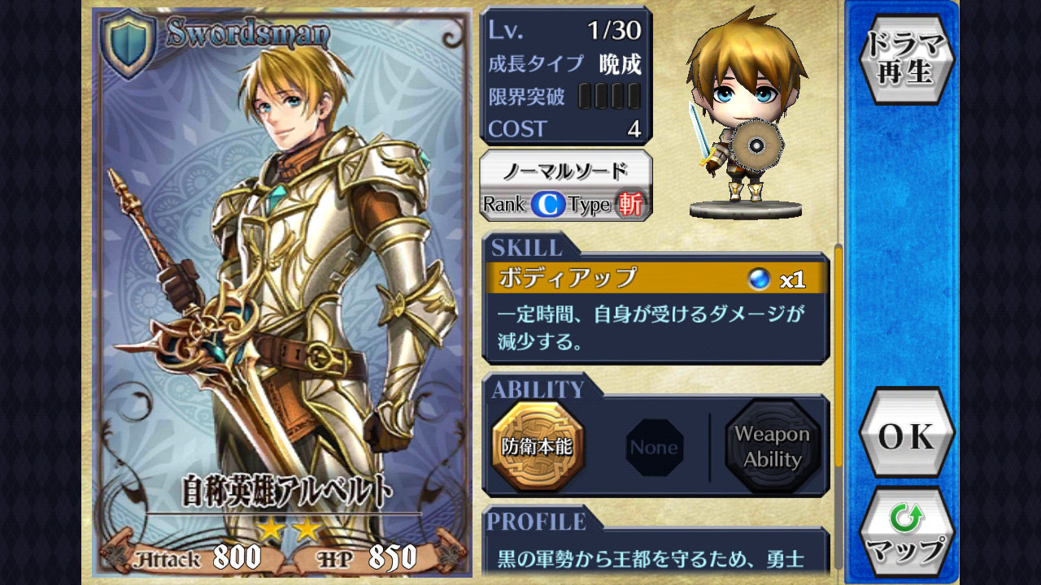This screenshot has height=585, width=1041.
Task: Select the ボディアップ skill row
Action: 655,278
